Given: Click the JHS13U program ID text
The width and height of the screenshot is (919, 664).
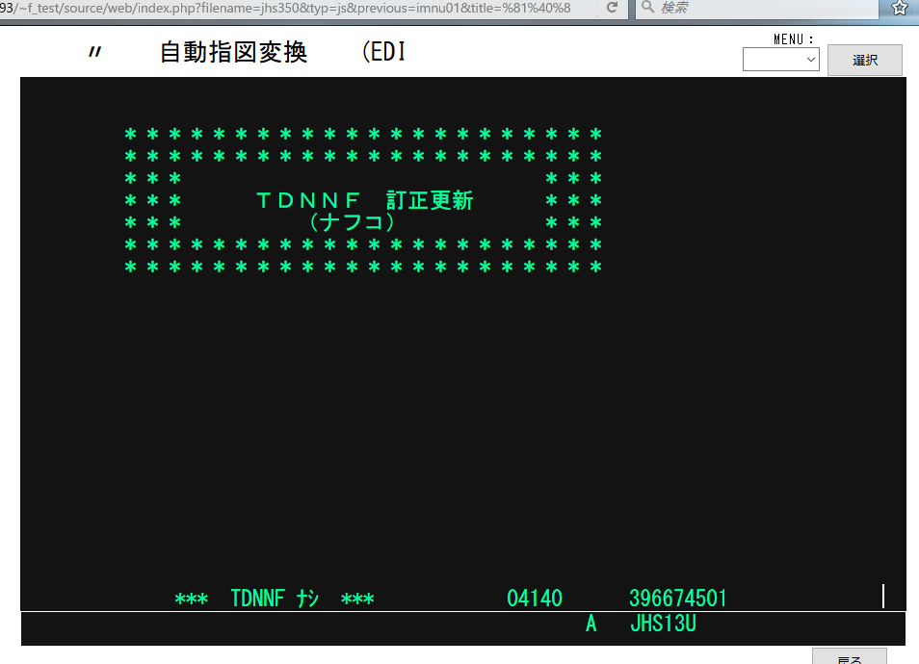Looking at the screenshot, I should click(663, 625).
